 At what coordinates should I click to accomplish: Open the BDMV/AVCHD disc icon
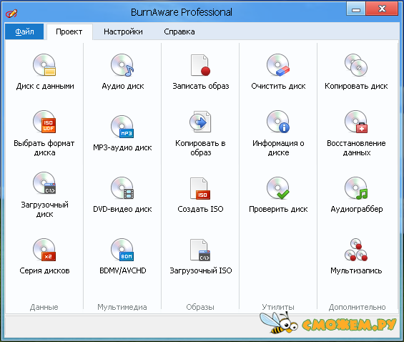[x=122, y=250]
